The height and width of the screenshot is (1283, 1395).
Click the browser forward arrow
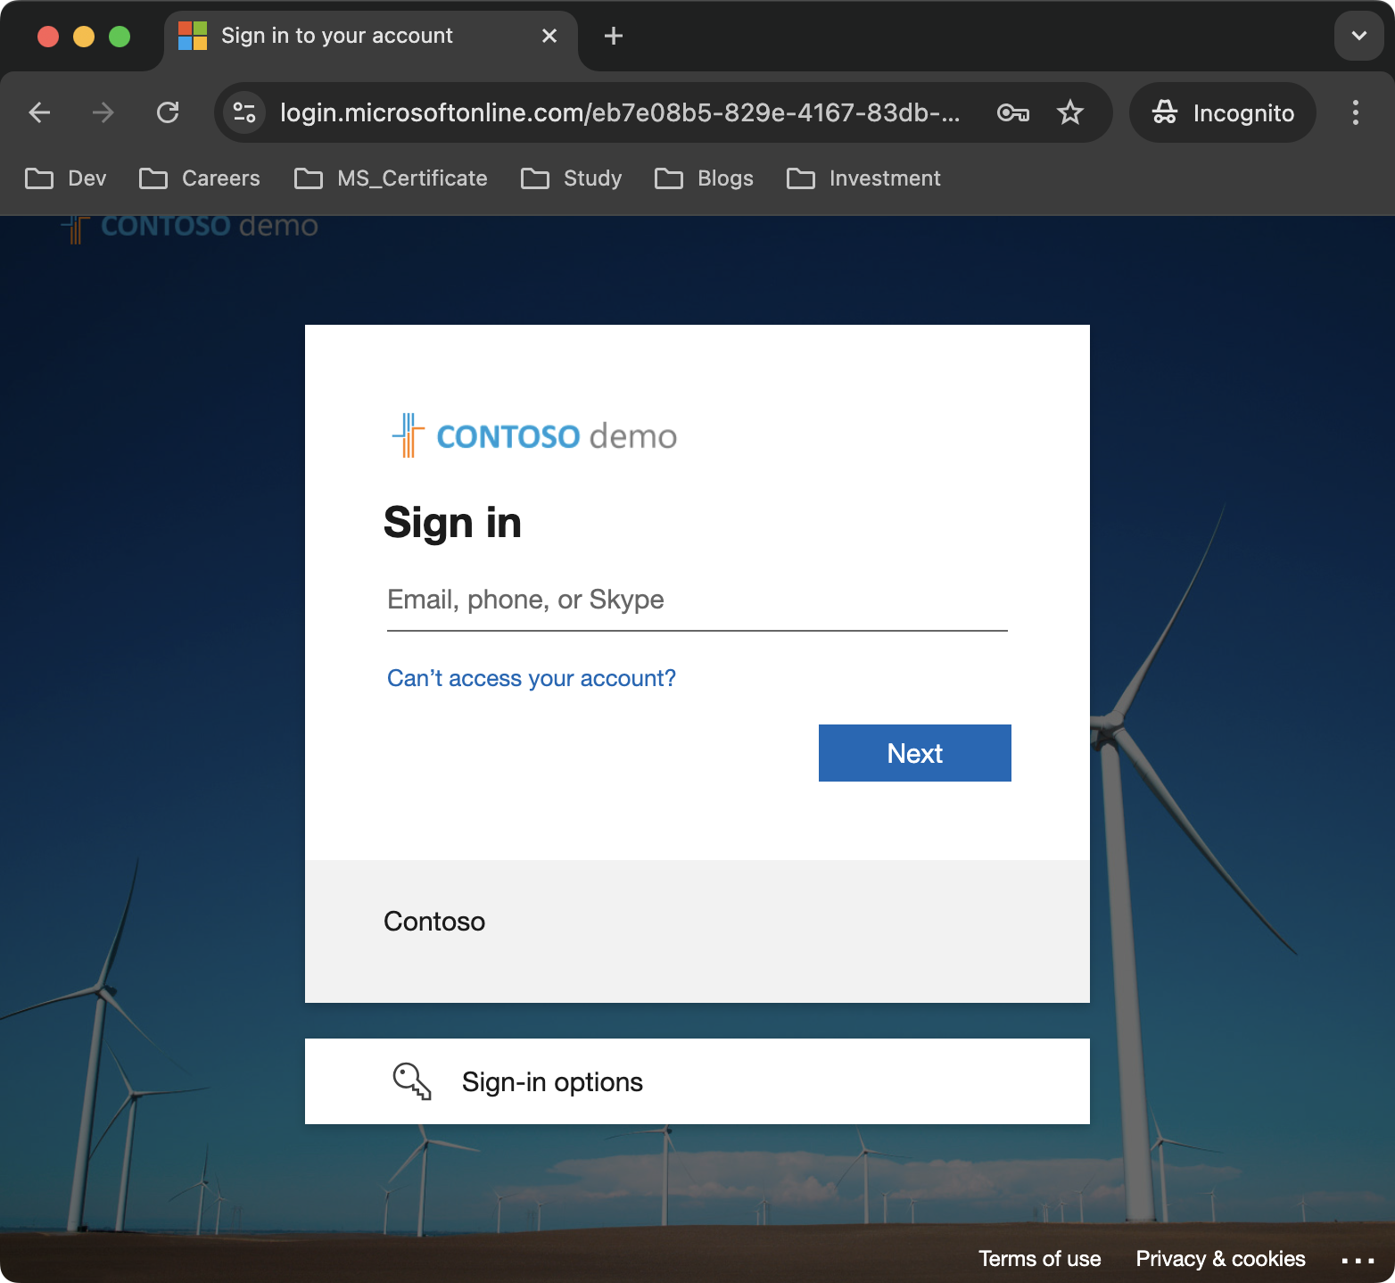coord(103,112)
